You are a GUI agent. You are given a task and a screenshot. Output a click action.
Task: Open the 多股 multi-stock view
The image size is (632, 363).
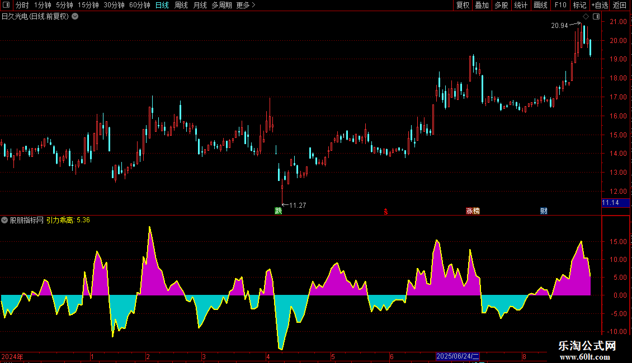[x=502, y=5]
